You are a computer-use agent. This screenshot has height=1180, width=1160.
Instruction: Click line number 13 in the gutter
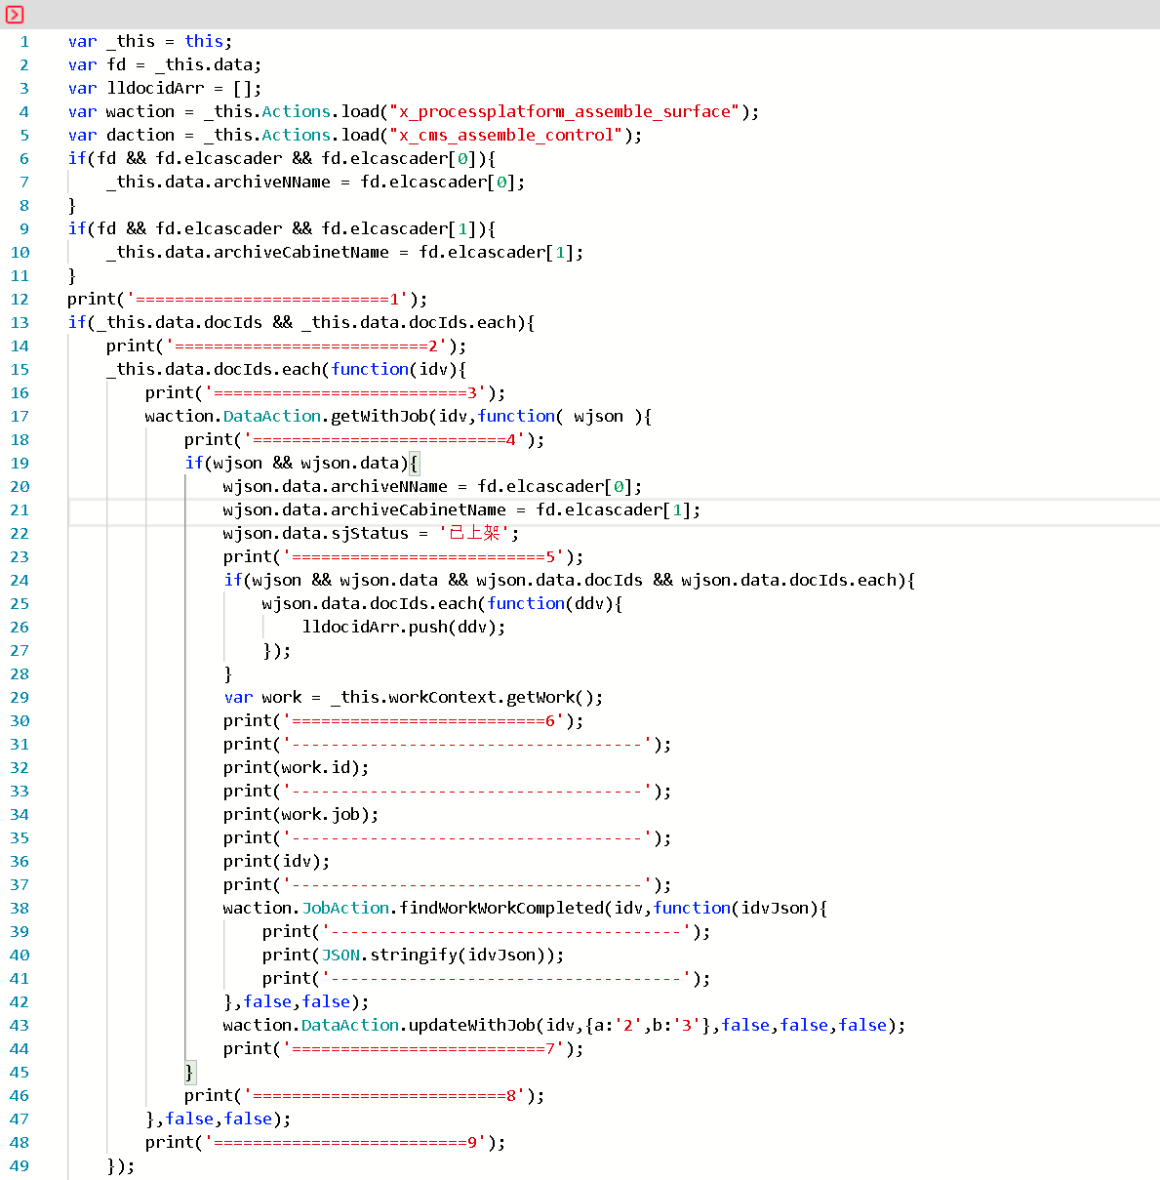[x=20, y=322]
